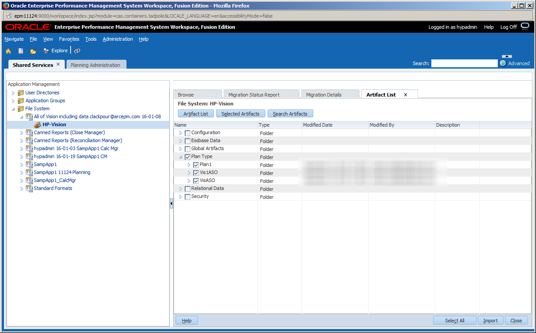Collapse the left pane with splitter arrow
The image size is (536, 333).
(171, 204)
